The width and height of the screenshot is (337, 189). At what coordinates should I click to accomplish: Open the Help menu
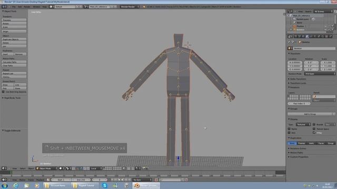(44, 7)
